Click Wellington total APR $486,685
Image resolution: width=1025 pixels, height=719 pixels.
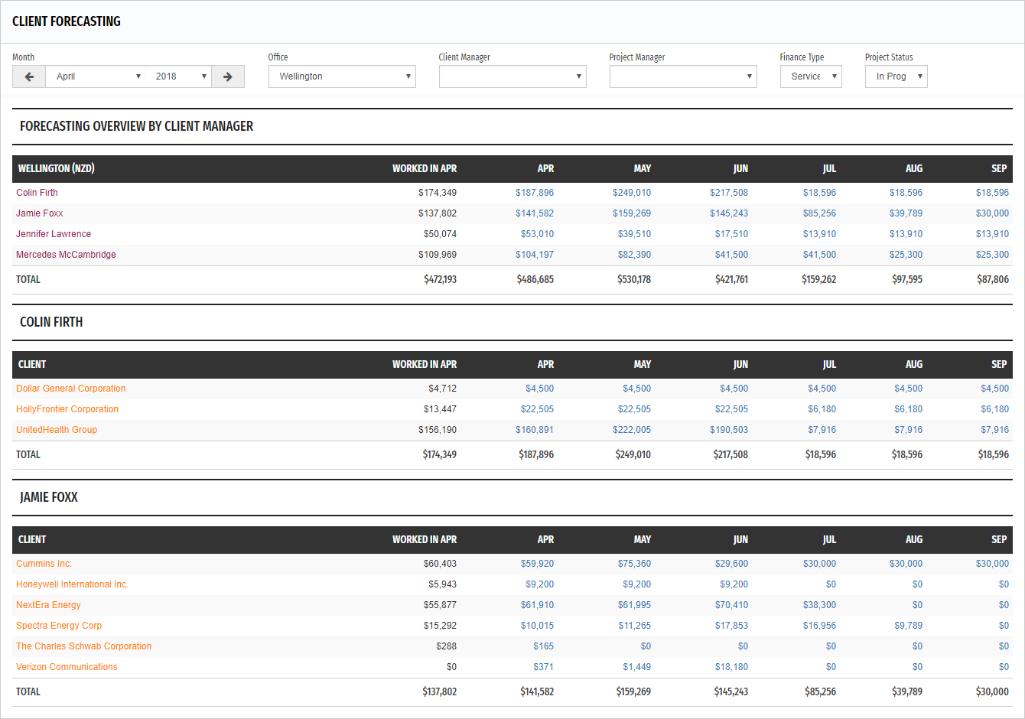click(x=535, y=280)
